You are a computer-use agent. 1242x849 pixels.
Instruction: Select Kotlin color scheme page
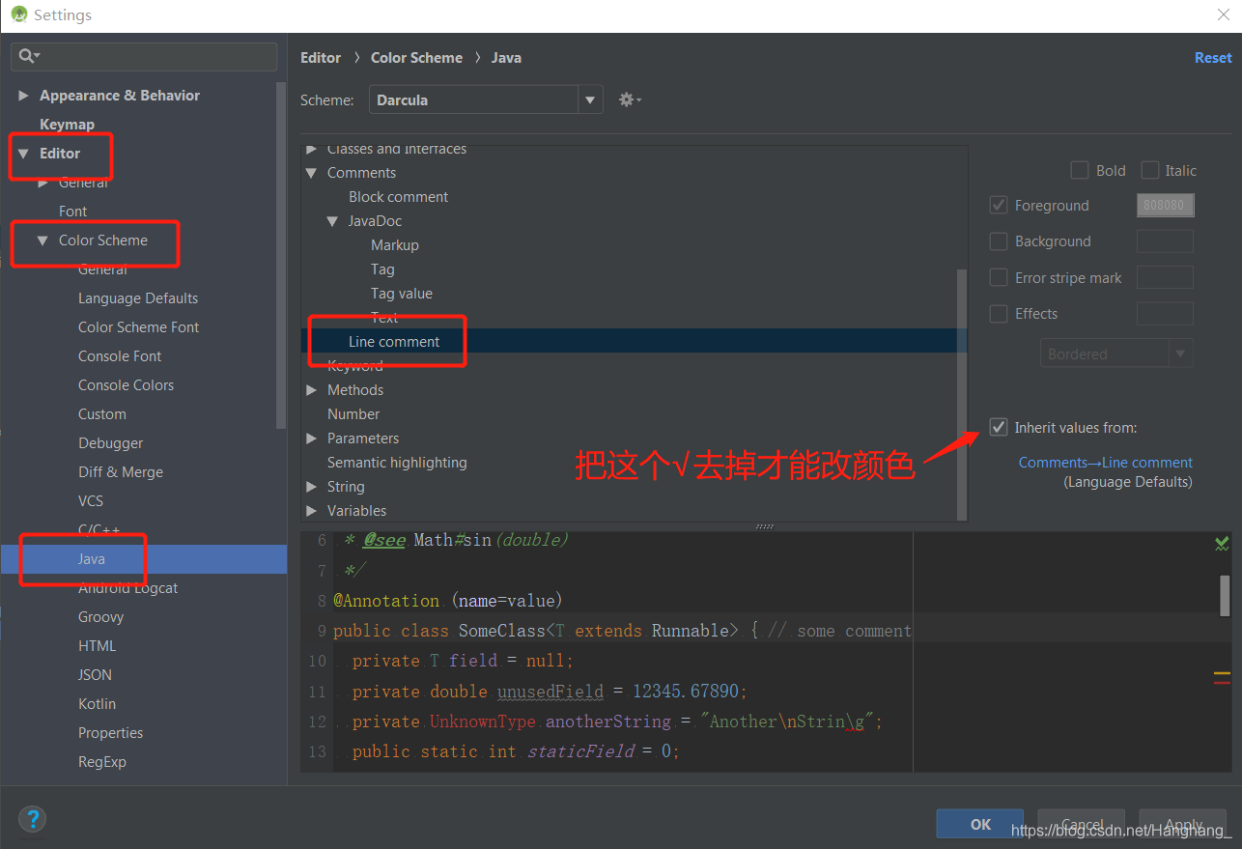coord(97,704)
